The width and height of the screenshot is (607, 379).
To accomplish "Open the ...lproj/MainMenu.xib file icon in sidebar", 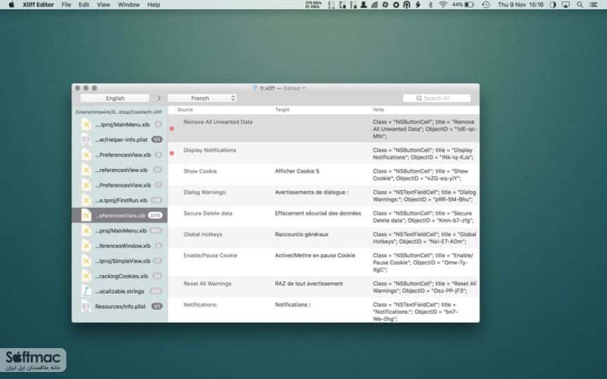I will [x=86, y=124].
